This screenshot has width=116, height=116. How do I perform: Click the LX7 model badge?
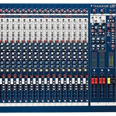(112, 6)
